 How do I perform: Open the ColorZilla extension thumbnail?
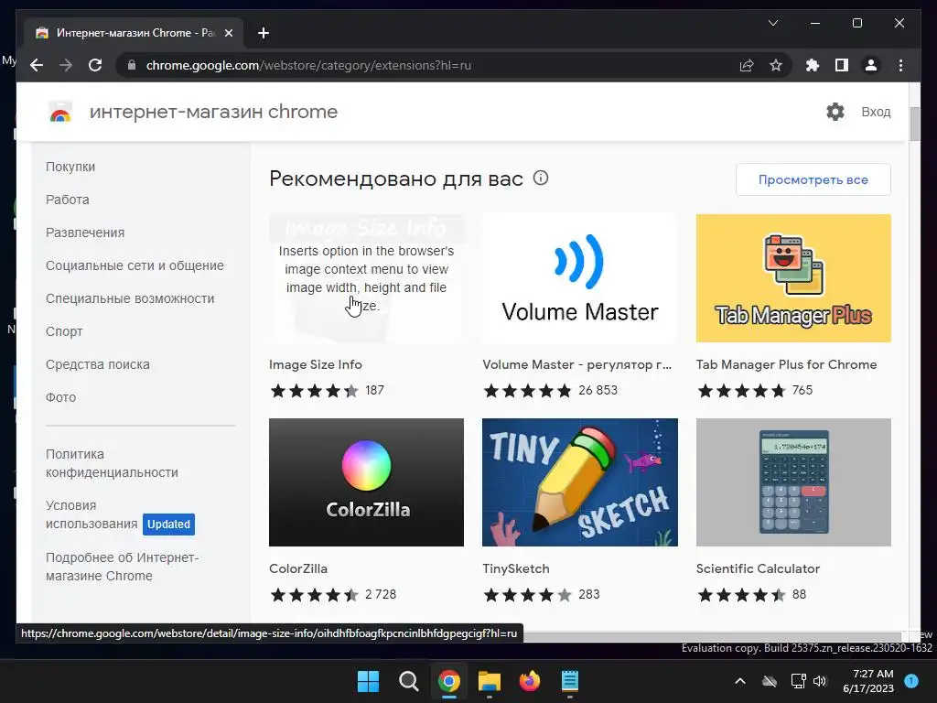pos(366,482)
